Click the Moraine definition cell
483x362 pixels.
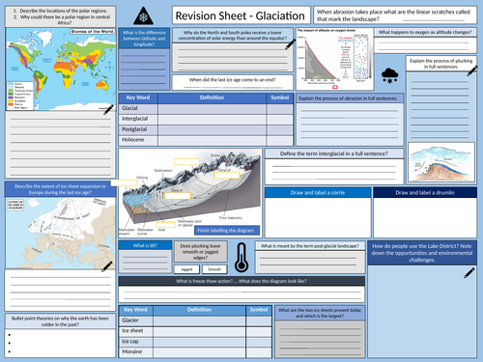pyautogui.click(x=199, y=352)
